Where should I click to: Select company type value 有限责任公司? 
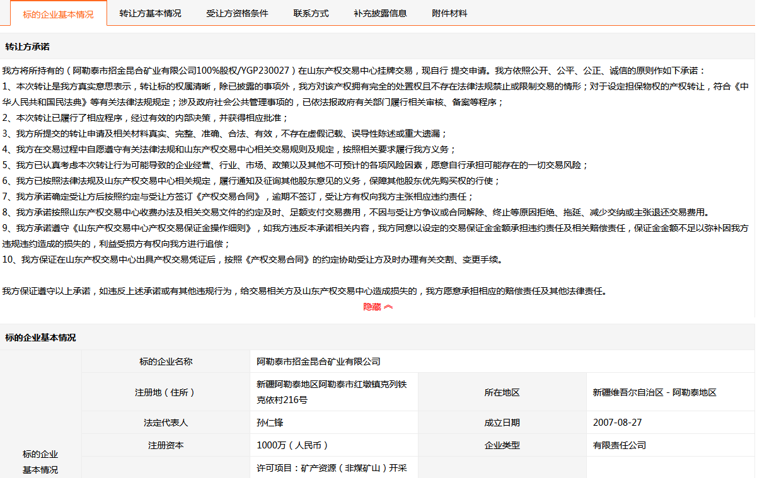(x=620, y=445)
